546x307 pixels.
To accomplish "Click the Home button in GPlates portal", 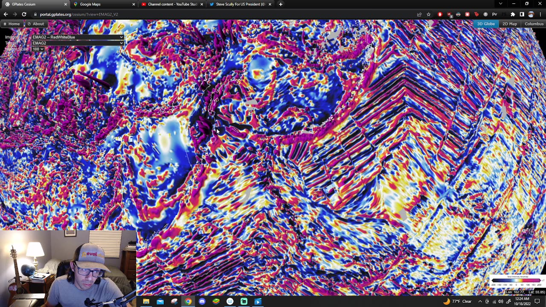I will point(12,24).
